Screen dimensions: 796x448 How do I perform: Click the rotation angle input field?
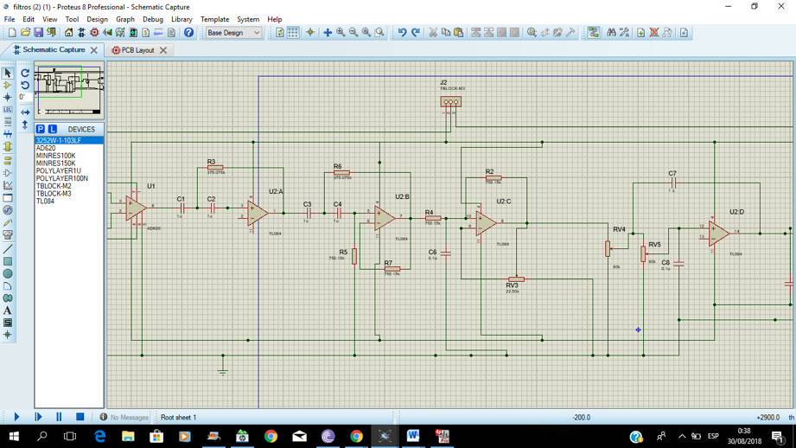[25, 97]
